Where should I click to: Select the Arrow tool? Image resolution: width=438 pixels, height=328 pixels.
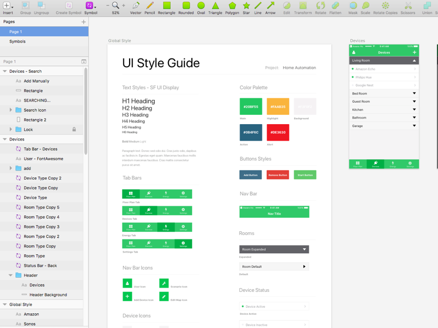270,5
